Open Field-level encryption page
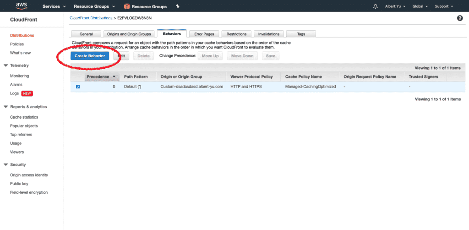469x230 pixels. [29, 192]
